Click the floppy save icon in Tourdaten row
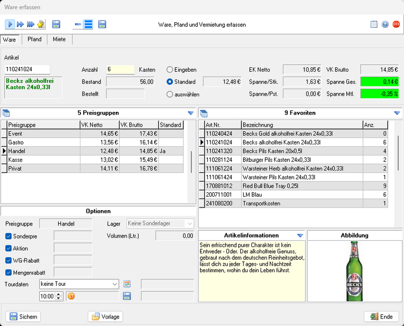This screenshot has width=404, height=326. (x=127, y=296)
